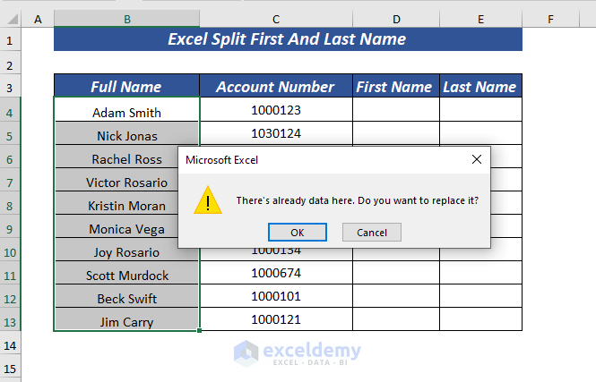The height and width of the screenshot is (382, 596).
Task: Click the 'Microsoft Excel' dialog title
Action: [221, 160]
